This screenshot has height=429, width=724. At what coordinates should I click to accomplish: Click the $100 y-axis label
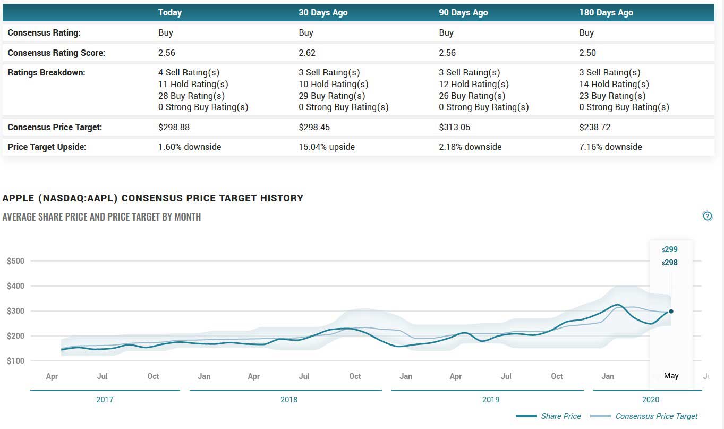[x=16, y=361]
